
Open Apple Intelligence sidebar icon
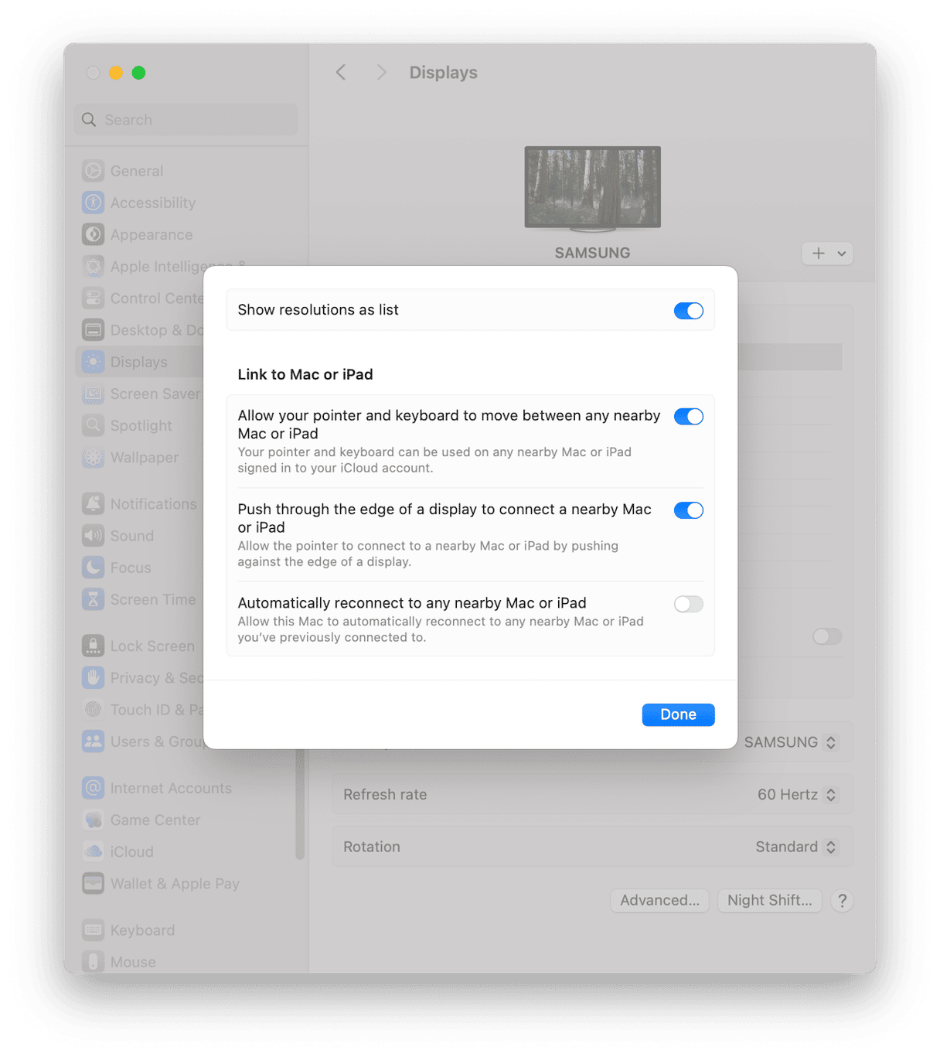(94, 267)
